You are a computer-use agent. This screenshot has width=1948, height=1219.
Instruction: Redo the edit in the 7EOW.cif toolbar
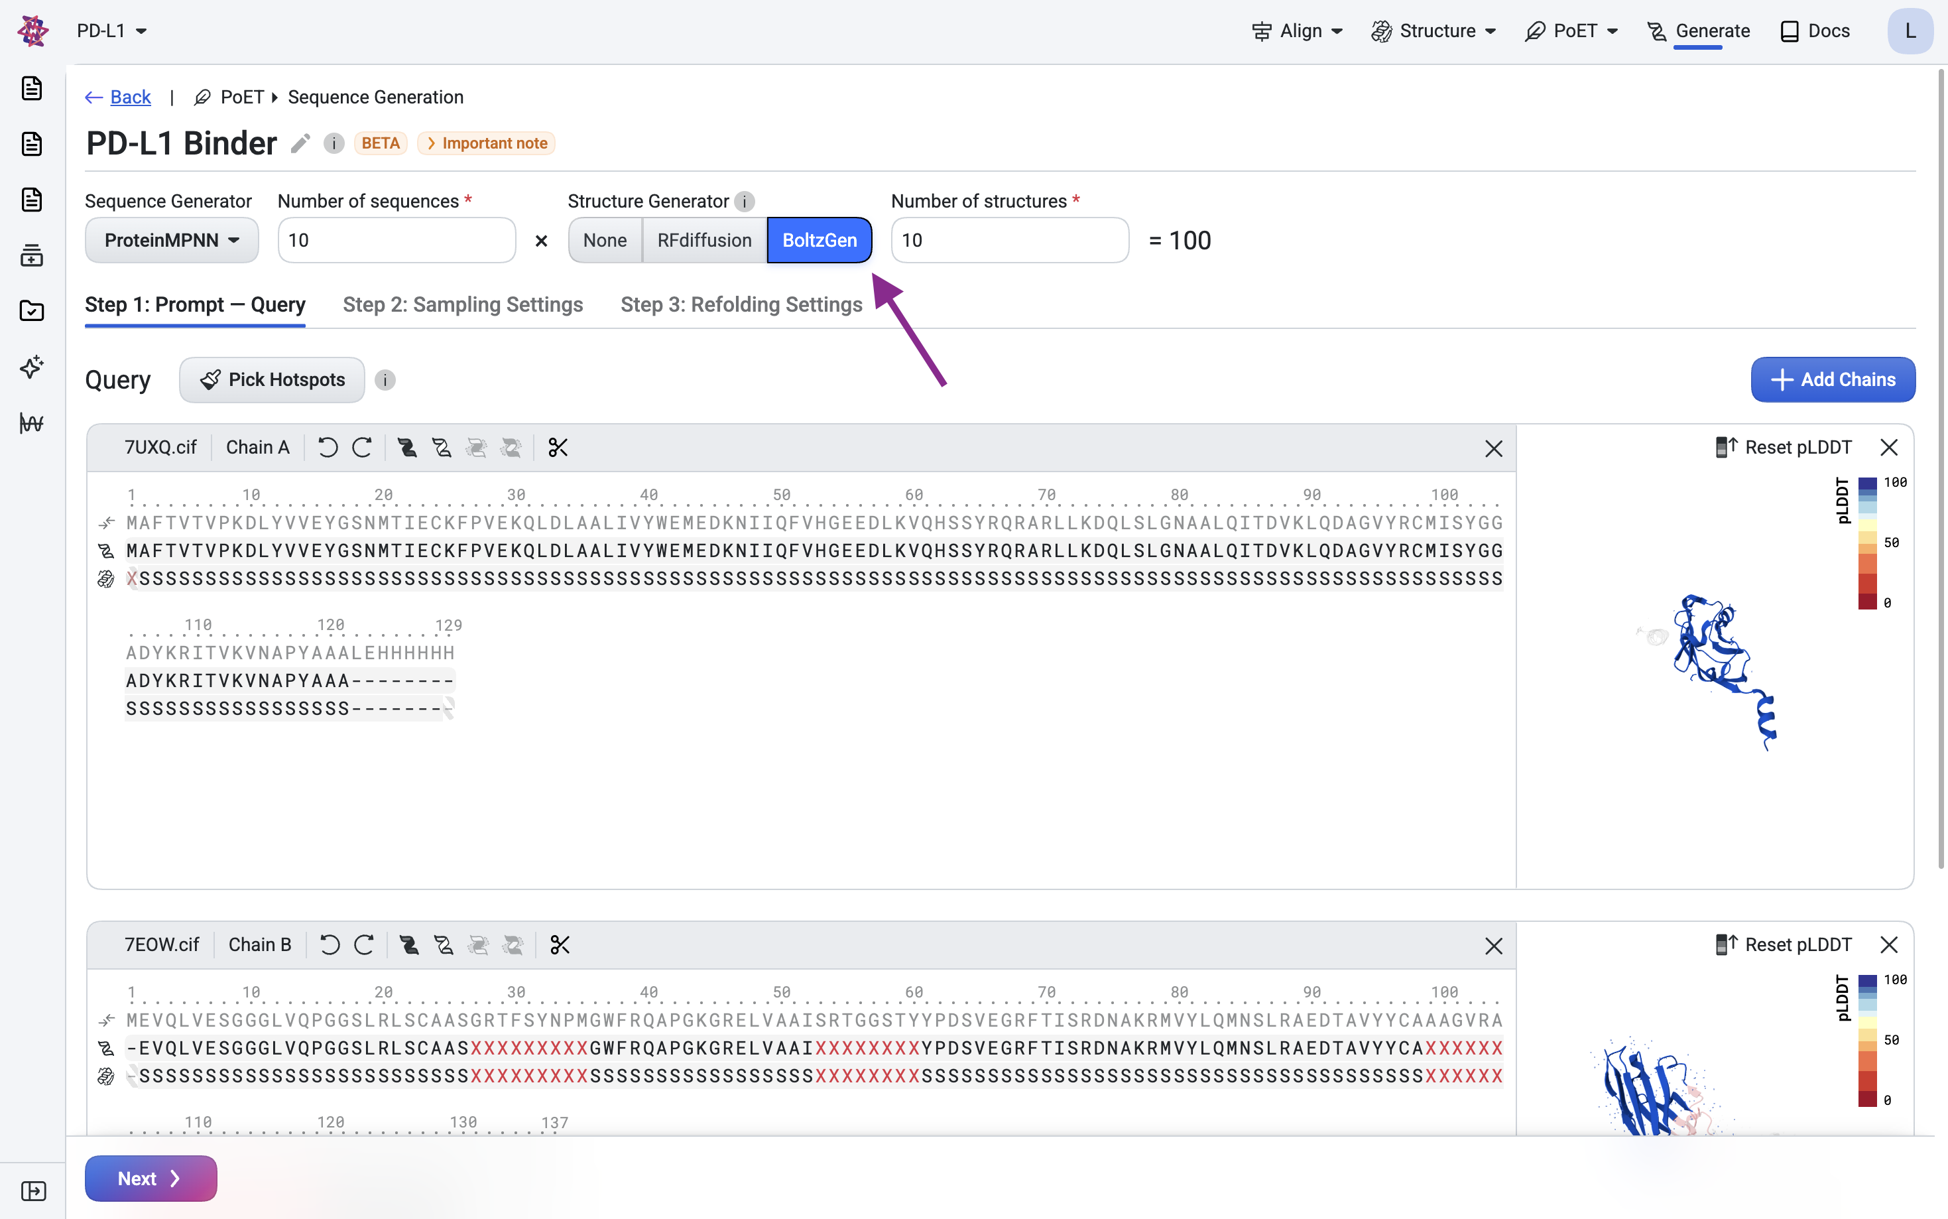pos(364,945)
